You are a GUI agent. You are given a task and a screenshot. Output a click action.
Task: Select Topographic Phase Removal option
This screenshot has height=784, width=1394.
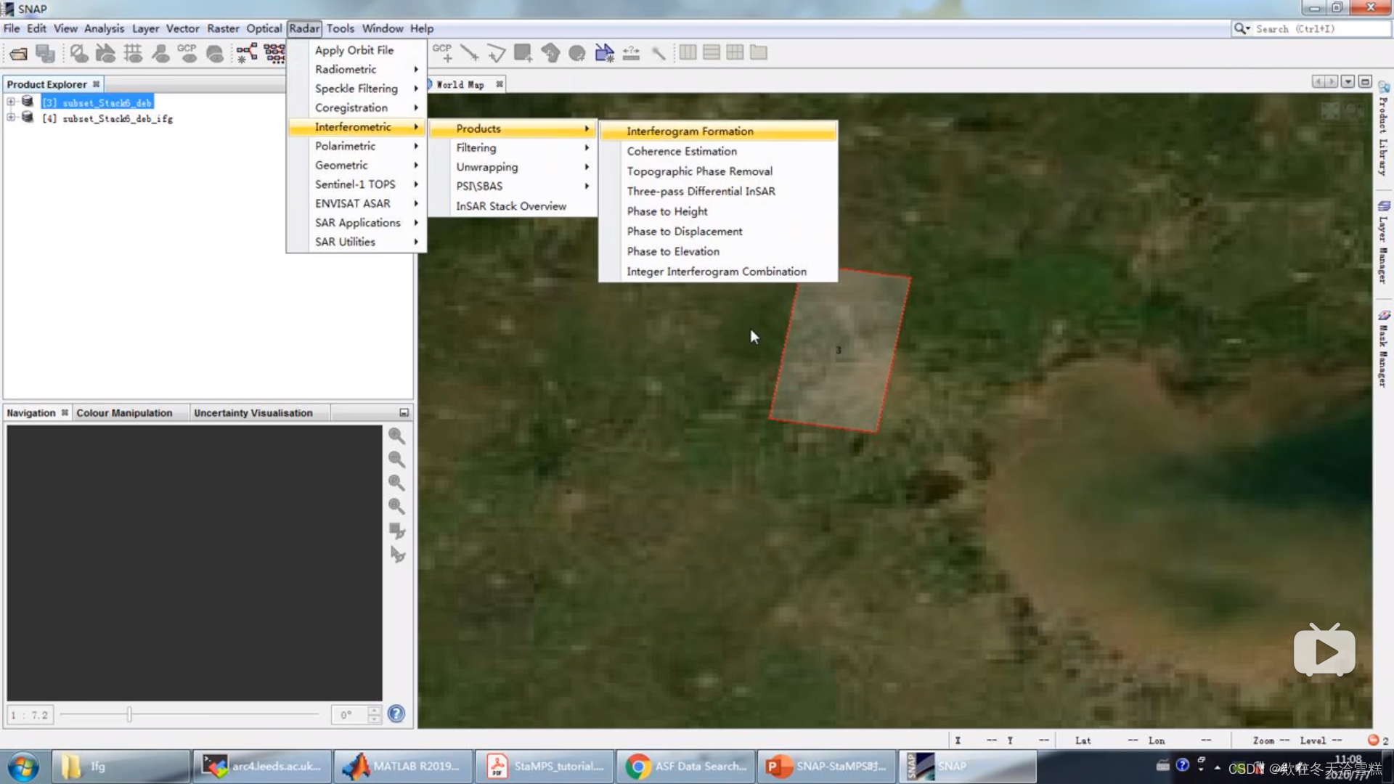click(699, 171)
